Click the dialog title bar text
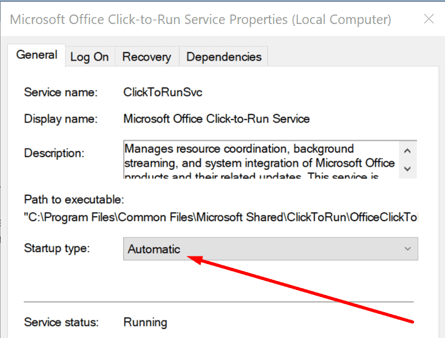Viewport: 445px width, 338px height. point(200,20)
